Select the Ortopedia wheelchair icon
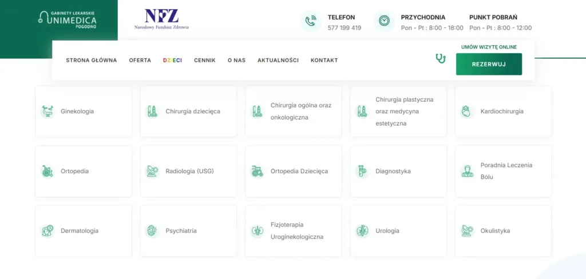The height and width of the screenshot is (279, 586). (x=47, y=171)
